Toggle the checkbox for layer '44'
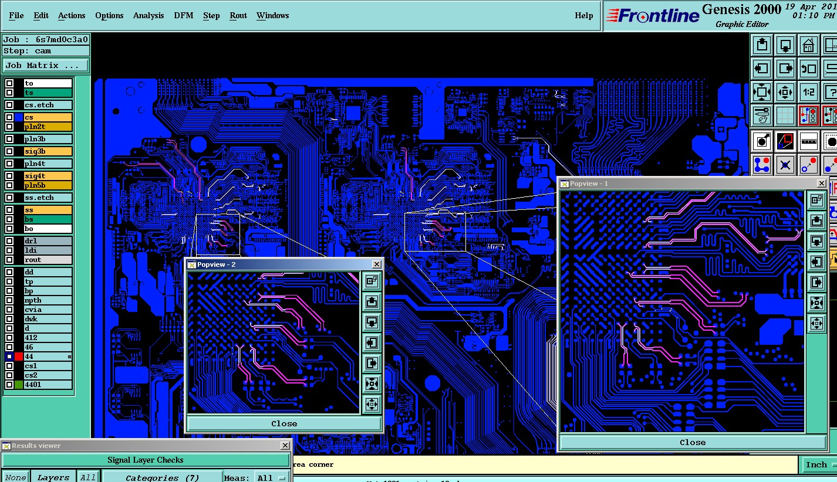Viewport: 837px width, 482px height. (x=9, y=357)
